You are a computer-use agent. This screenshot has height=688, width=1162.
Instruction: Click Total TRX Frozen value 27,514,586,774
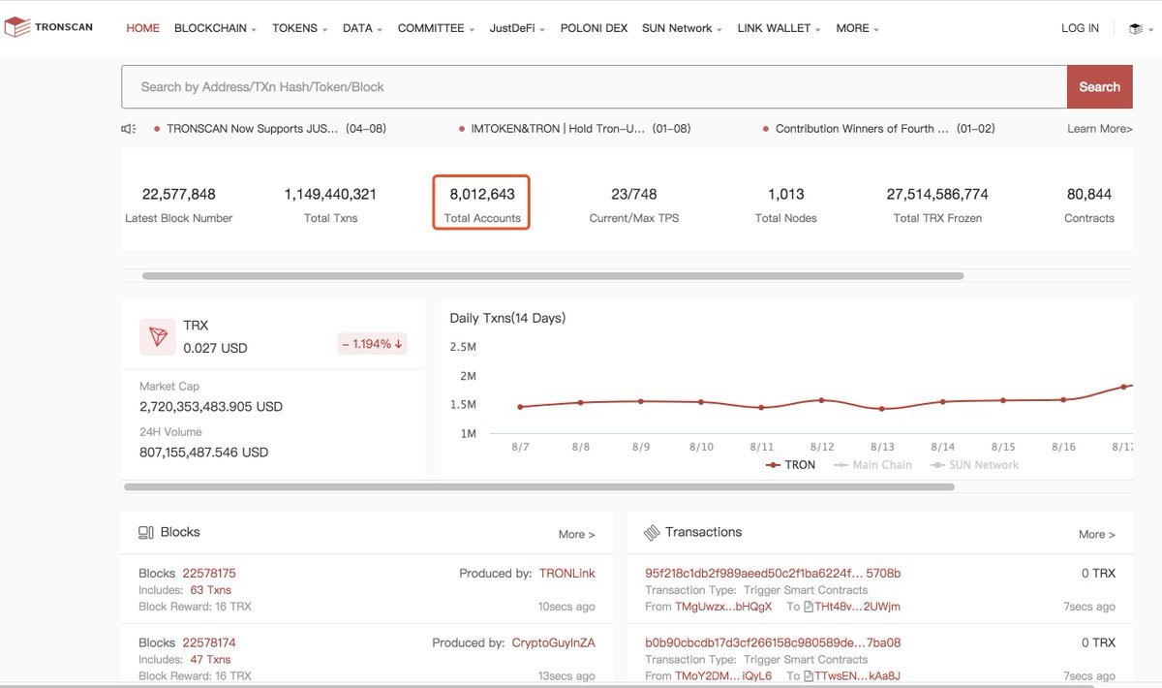point(937,194)
